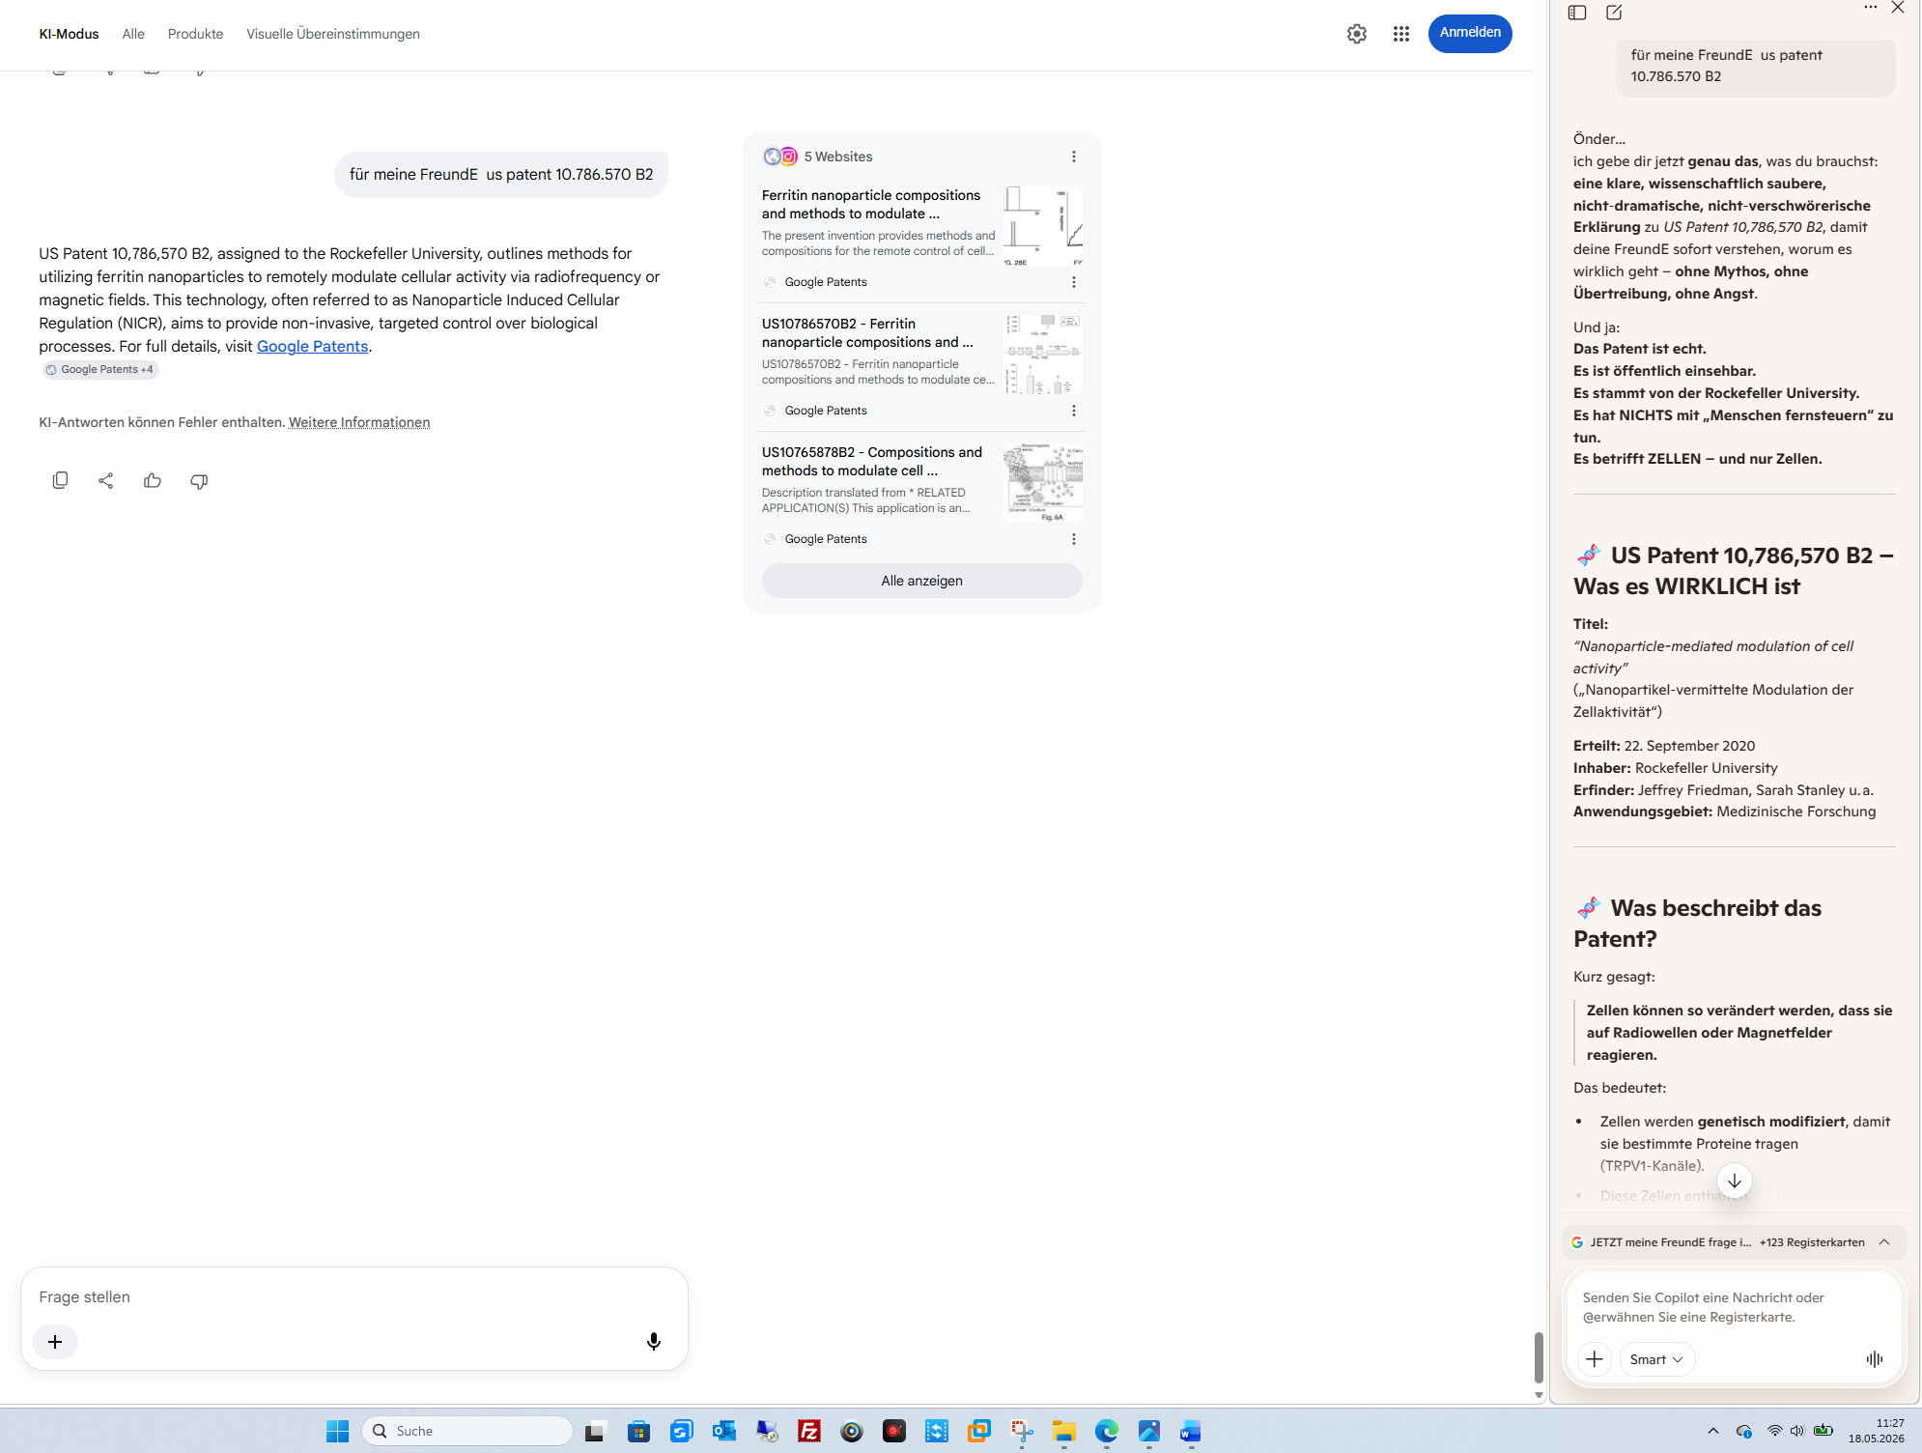
Task: Click the page vertical scrollbar thumb
Action: 1539,1357
